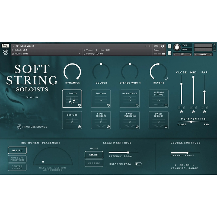Click the Dynamic Range slider handle
Image resolution: width=217 pixels, height=217 pixels.
click(187, 153)
